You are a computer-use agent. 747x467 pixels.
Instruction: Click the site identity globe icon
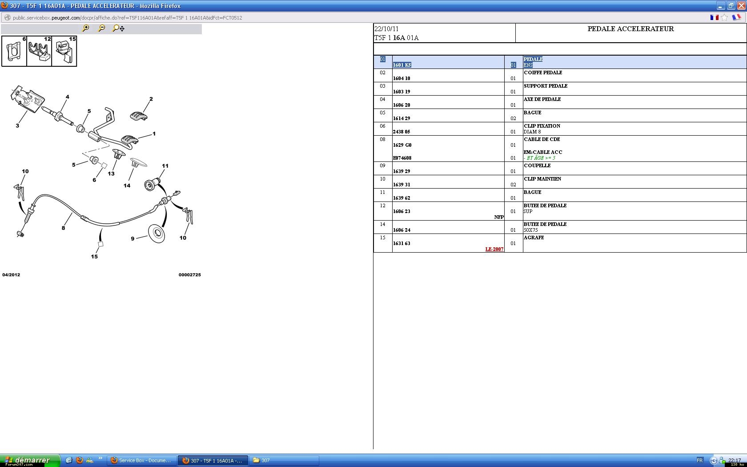7,18
